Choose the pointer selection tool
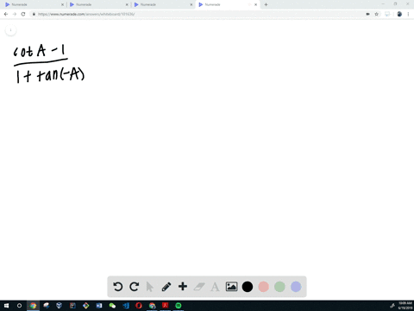 click(150, 287)
